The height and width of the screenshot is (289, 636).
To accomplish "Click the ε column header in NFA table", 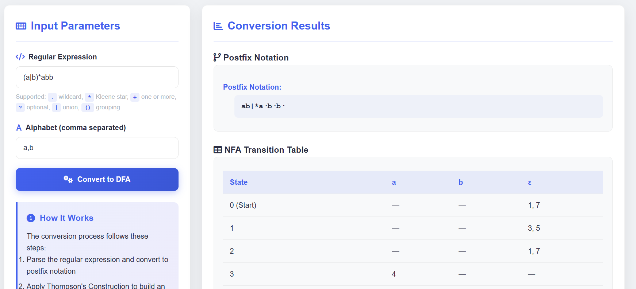I will coord(529,182).
